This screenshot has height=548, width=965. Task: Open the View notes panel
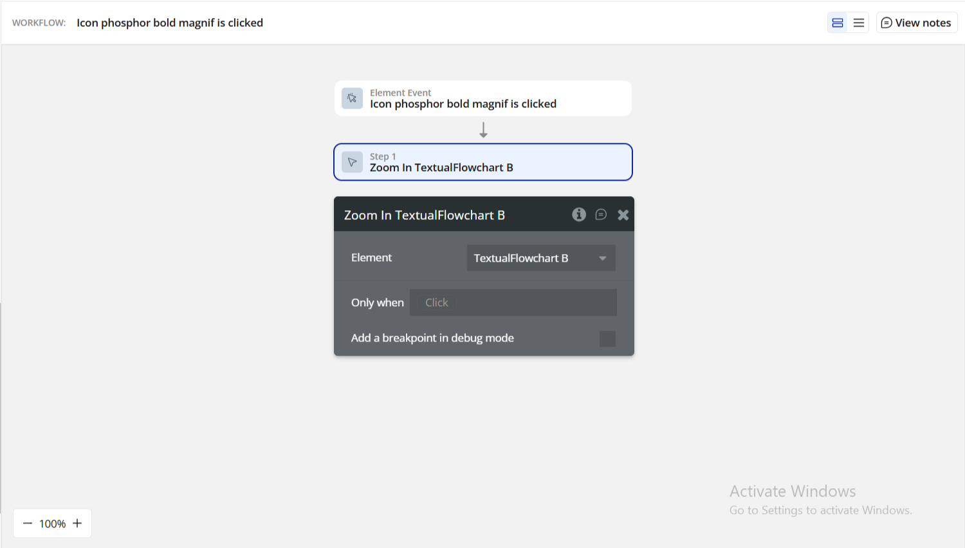916,23
